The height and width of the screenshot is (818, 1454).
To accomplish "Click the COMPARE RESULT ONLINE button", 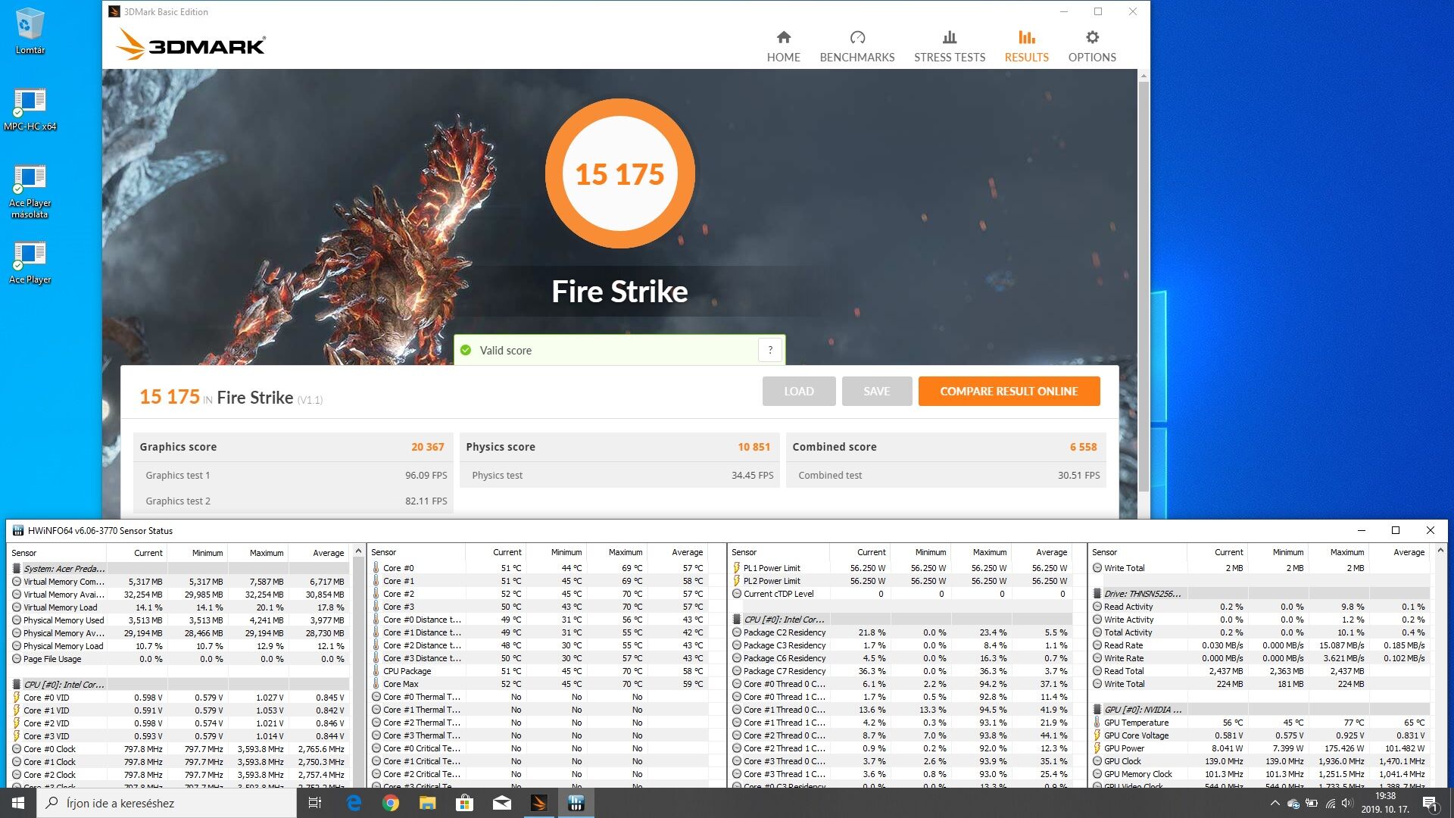I will (x=1009, y=391).
